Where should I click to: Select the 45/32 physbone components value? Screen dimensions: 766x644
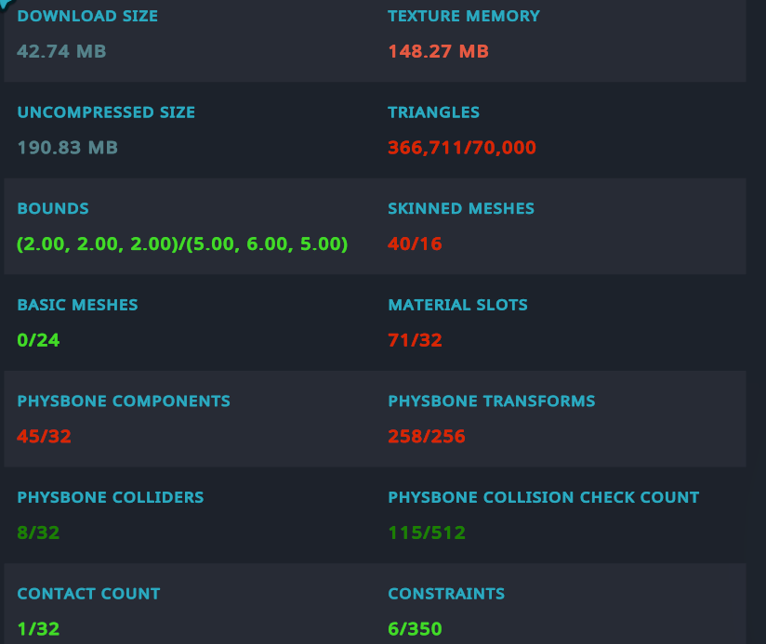point(44,436)
